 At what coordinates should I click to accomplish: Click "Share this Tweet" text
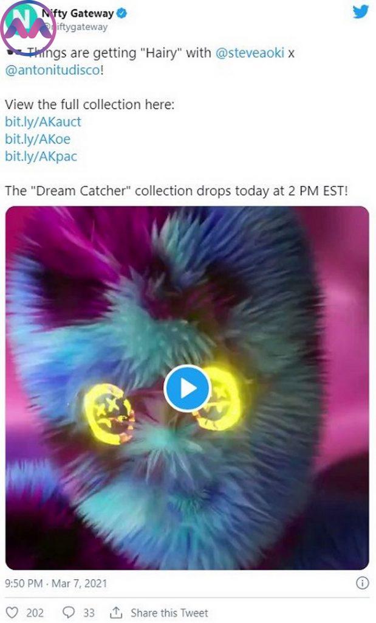coord(169,613)
